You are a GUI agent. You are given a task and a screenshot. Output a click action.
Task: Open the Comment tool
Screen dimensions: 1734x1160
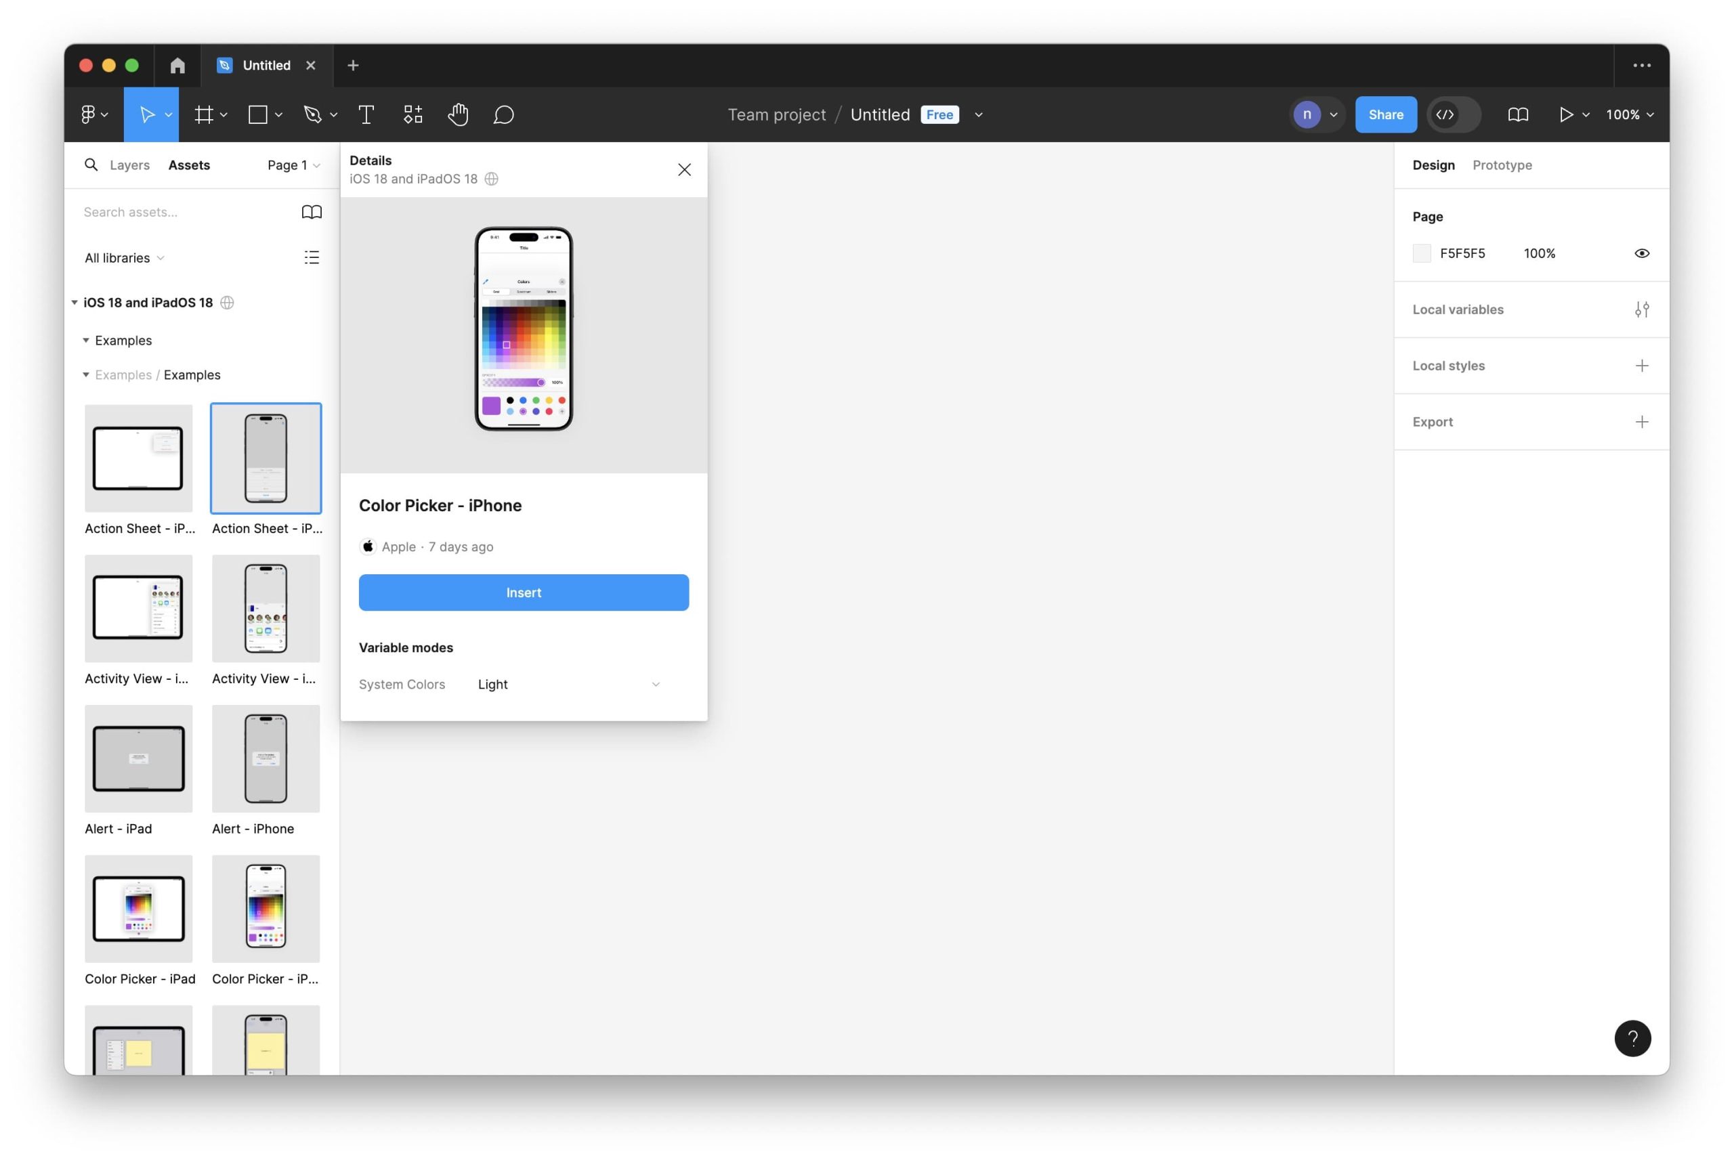(503, 114)
